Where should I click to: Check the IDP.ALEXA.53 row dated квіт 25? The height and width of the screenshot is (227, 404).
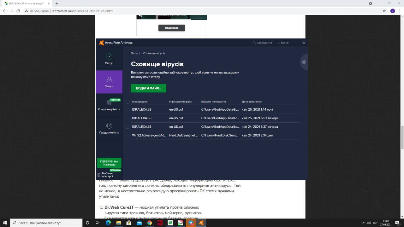click(128, 118)
